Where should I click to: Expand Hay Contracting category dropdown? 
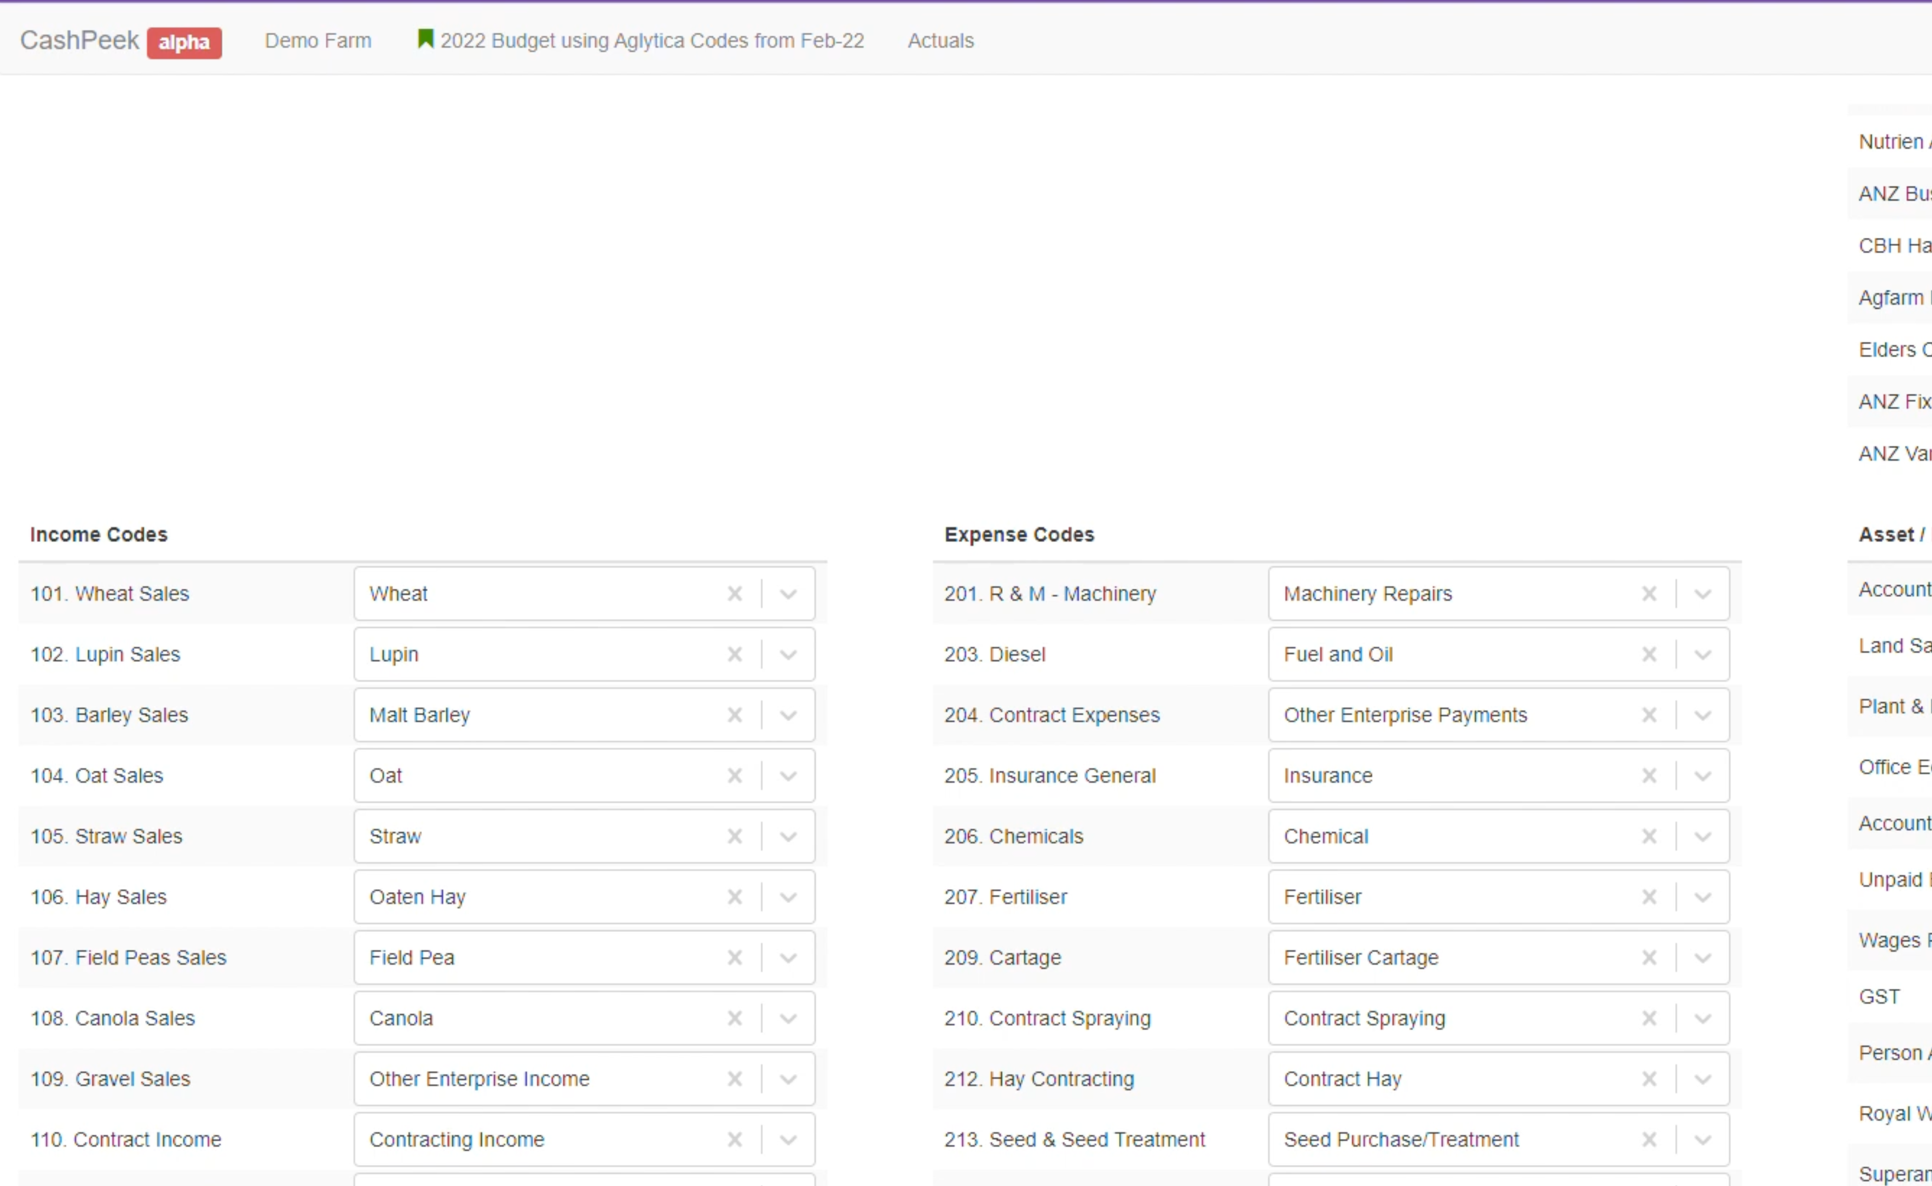[x=1702, y=1079]
